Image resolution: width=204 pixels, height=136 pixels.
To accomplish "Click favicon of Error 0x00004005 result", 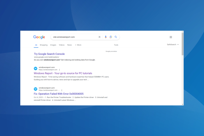I will click(x=36, y=89).
